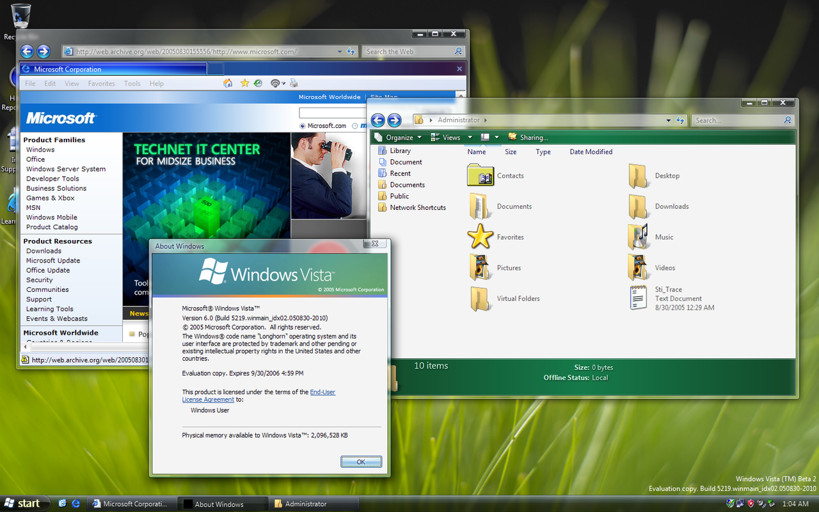Open the Favorites menu in the browser menu bar
The image size is (819, 512).
(101, 84)
